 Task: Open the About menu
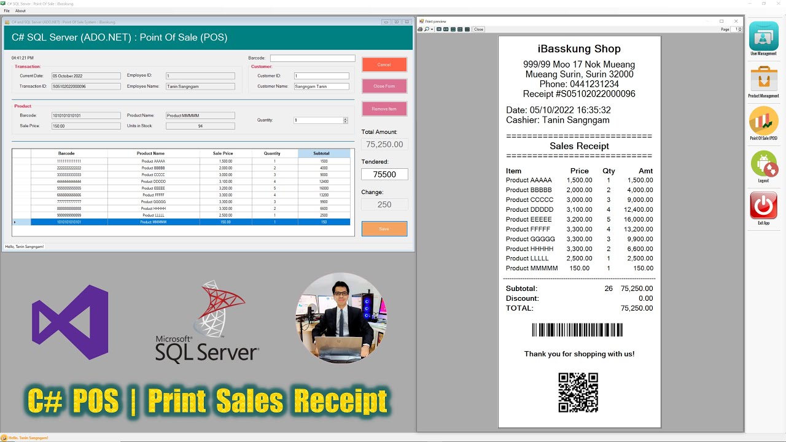[x=20, y=11]
